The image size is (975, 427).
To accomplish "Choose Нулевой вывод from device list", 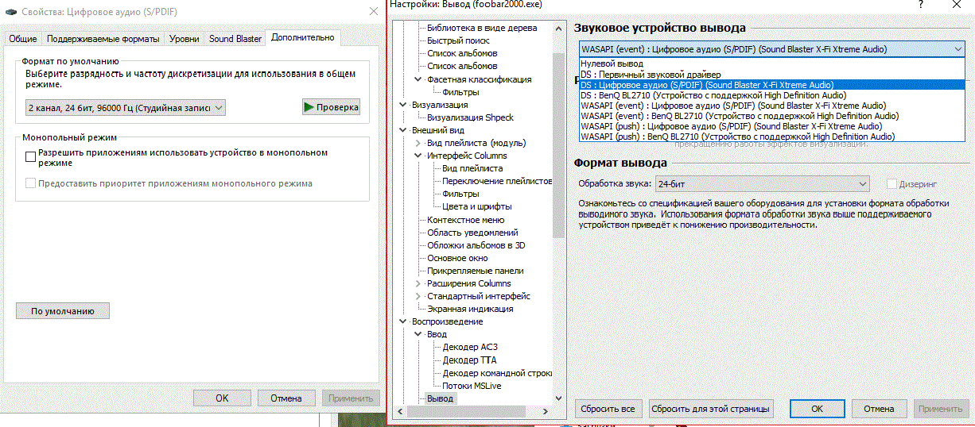I will click(771, 63).
